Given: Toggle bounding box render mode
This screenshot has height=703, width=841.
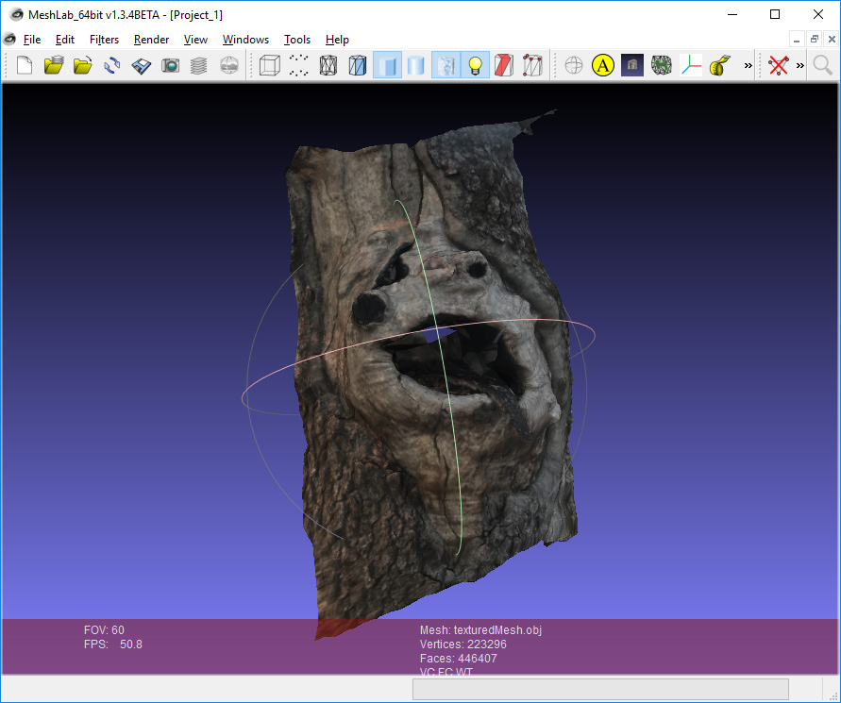Looking at the screenshot, I should click(x=270, y=65).
